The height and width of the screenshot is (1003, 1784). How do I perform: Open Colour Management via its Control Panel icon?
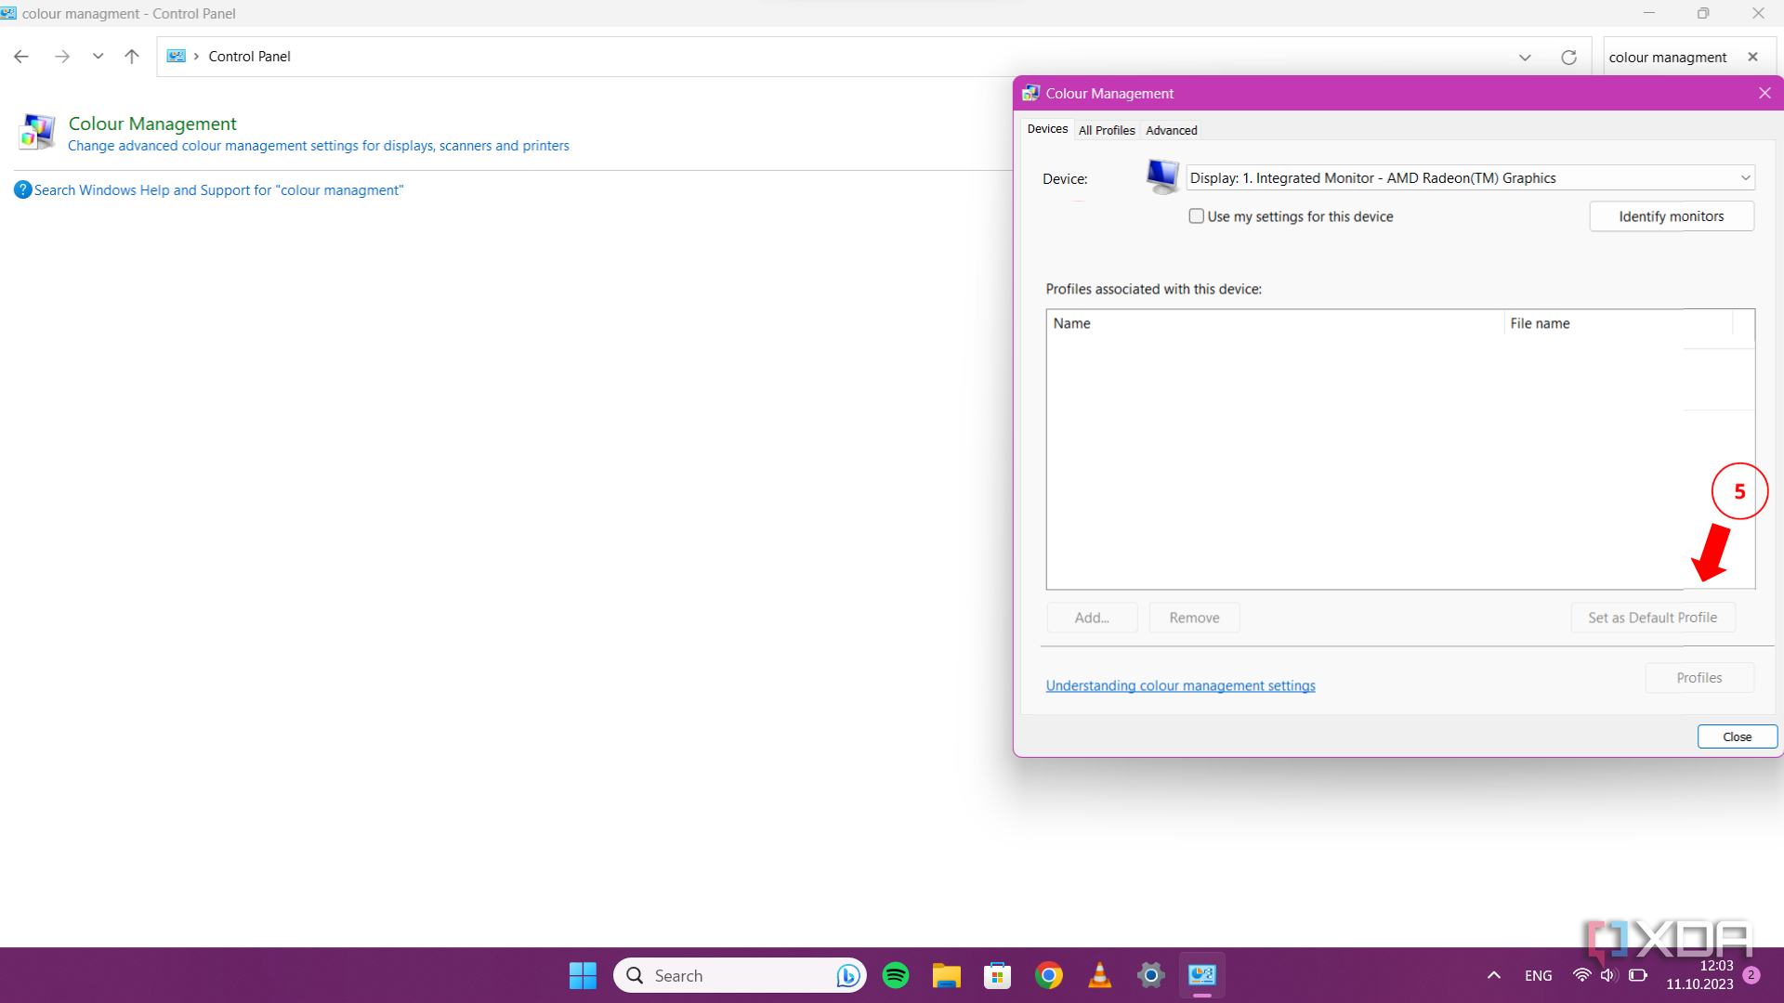pyautogui.click(x=37, y=131)
